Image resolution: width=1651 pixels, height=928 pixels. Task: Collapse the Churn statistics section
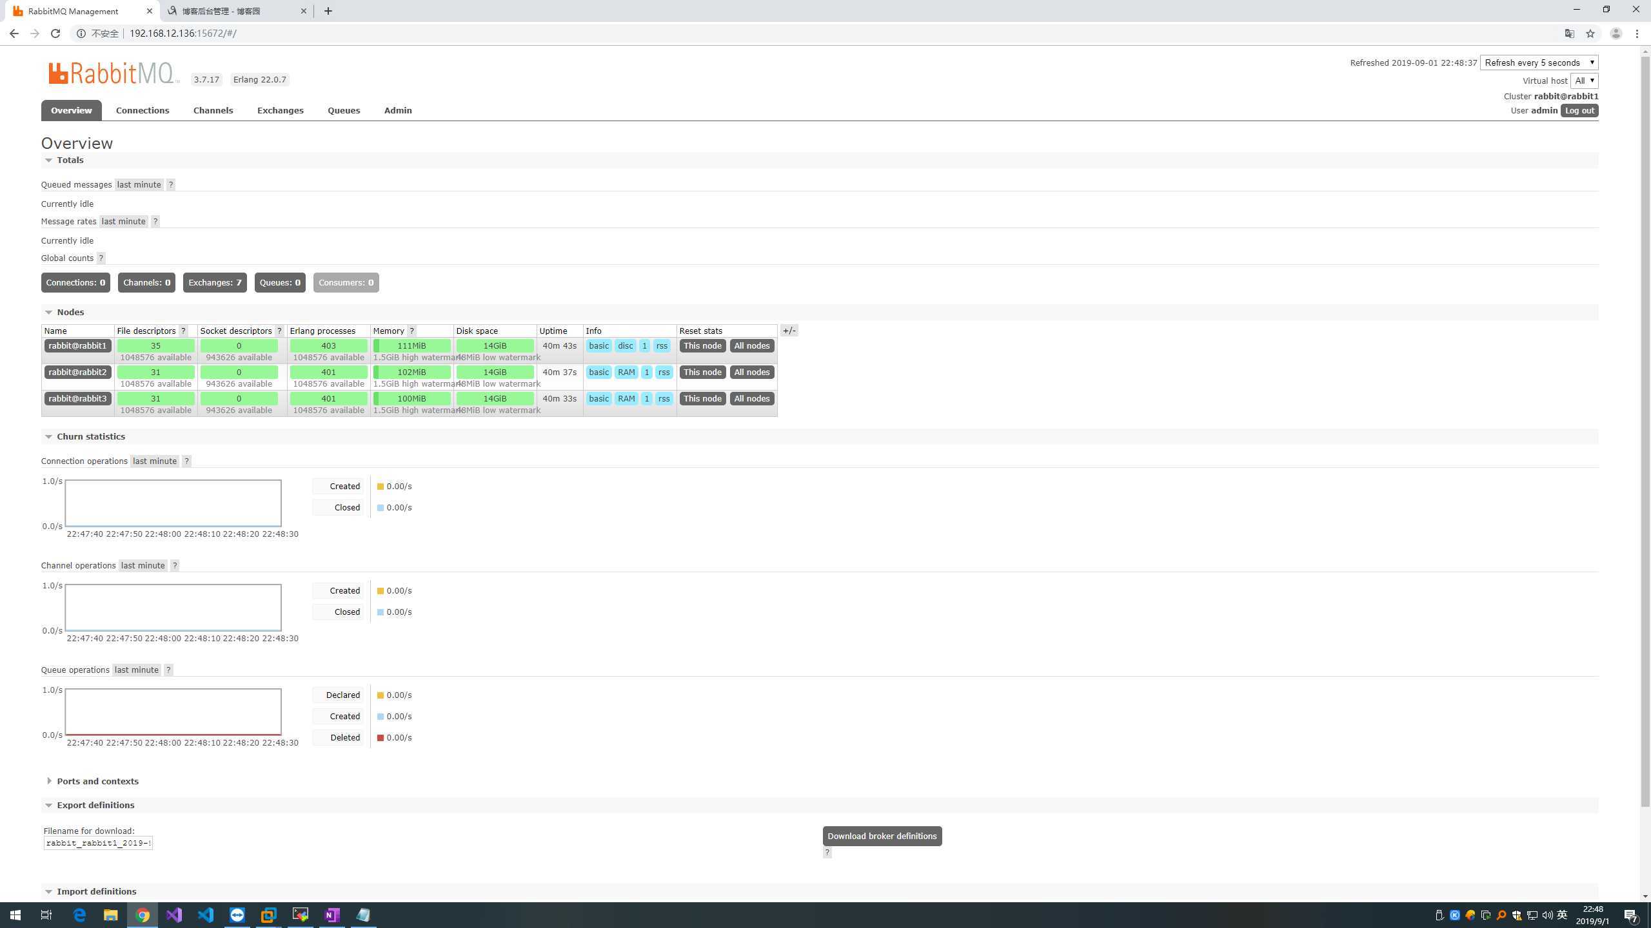[x=84, y=437]
